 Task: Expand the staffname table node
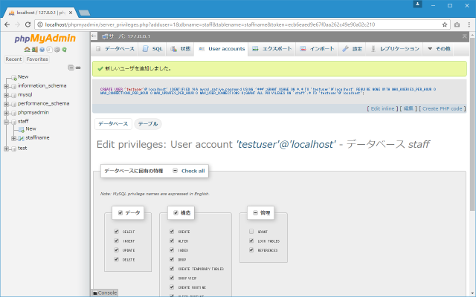pos(13,138)
